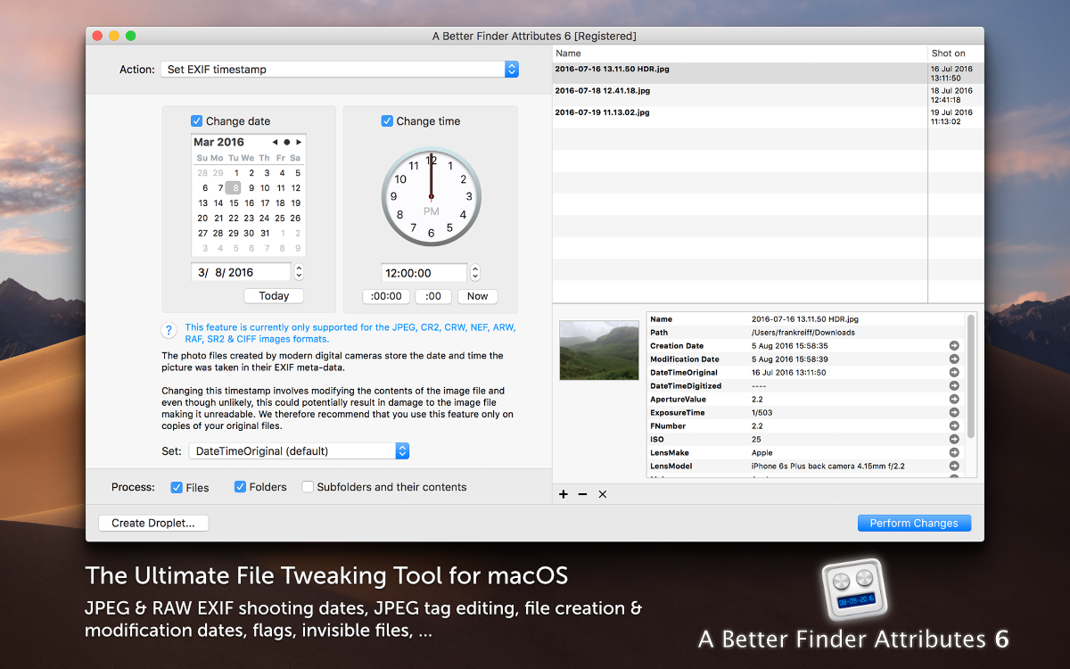1070x669 pixels.
Task: Click the Today button
Action: pos(274,296)
